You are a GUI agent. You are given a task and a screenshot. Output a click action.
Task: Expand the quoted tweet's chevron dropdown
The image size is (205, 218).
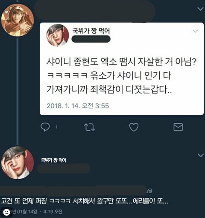click(x=195, y=31)
